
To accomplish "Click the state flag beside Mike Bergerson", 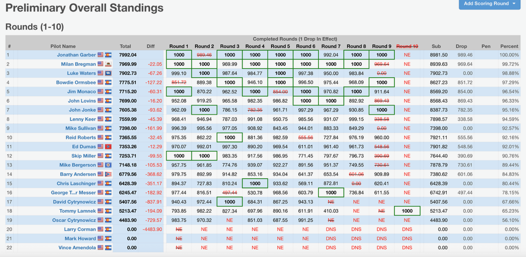I will click(108, 165).
